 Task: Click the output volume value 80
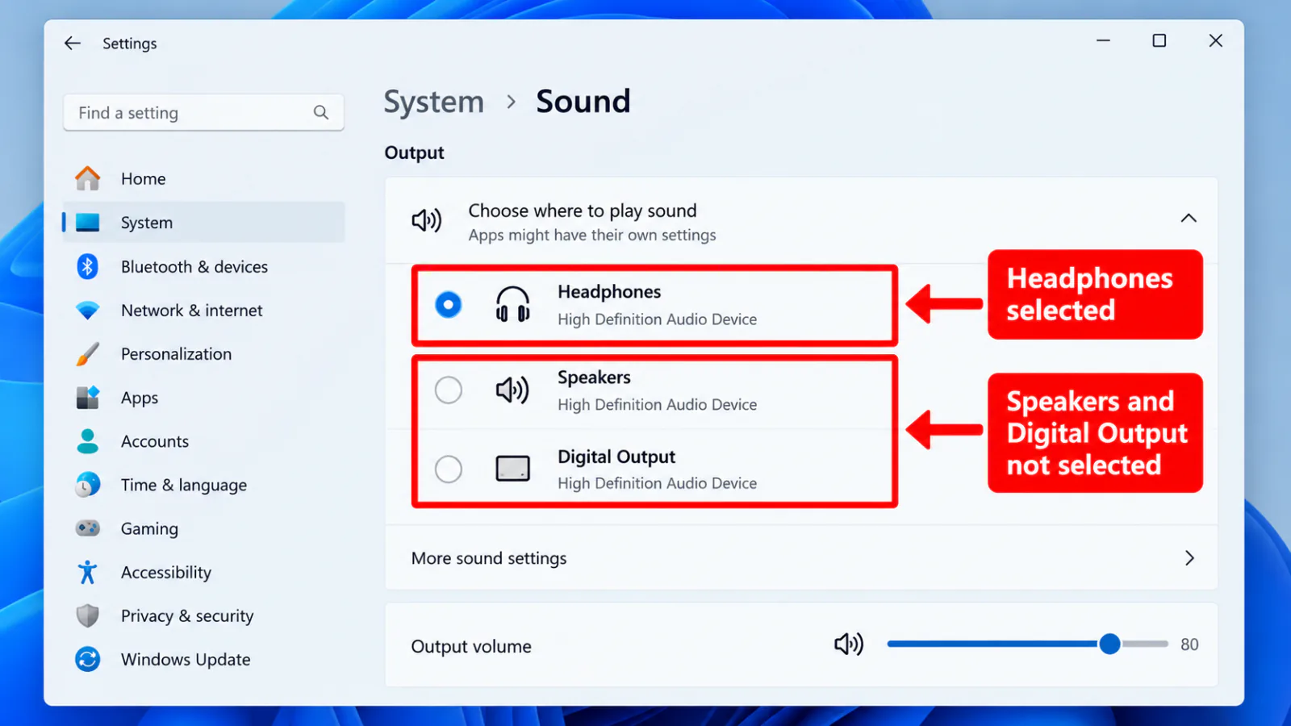[x=1189, y=645]
